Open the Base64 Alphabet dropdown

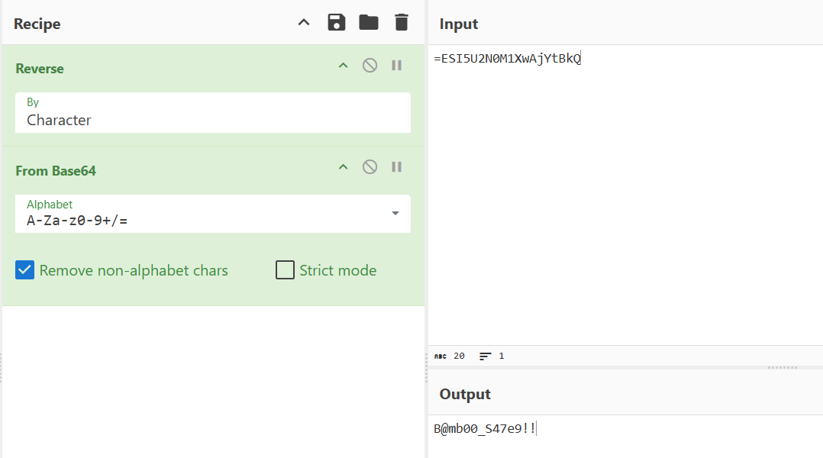(x=213, y=214)
